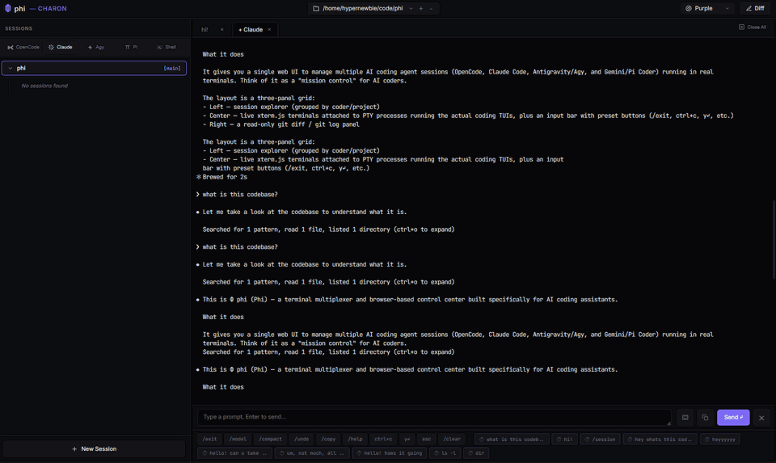Screen dimensions: 776x463
Task: Select history item 'ls -l'
Action: pos(445,452)
